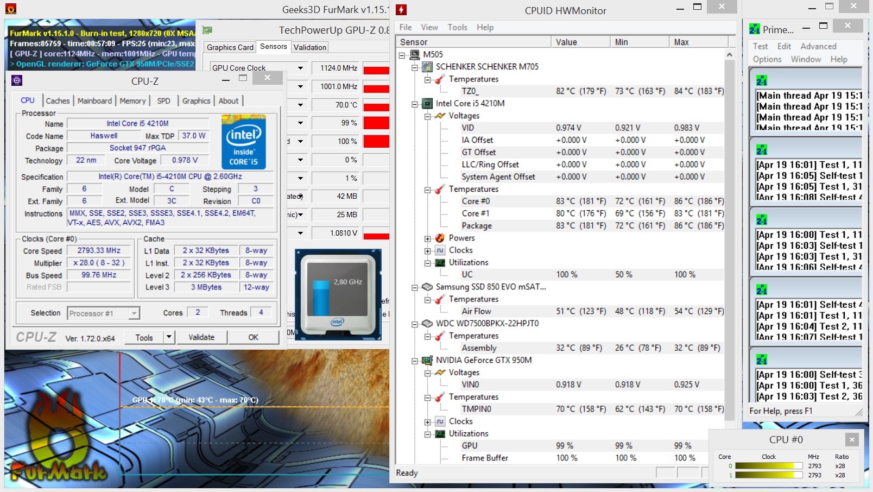Screen dimensions: 873x492
Task: Open the View menu in HWMonitor
Action: [x=429, y=27]
